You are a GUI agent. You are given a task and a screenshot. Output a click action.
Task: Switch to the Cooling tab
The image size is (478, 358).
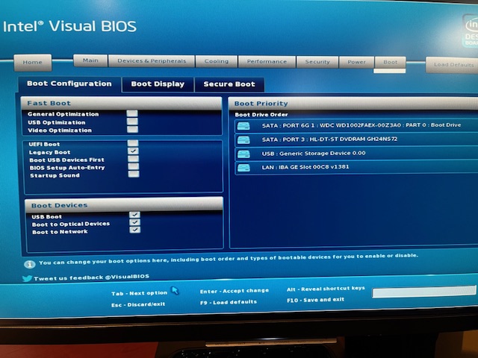(x=217, y=61)
